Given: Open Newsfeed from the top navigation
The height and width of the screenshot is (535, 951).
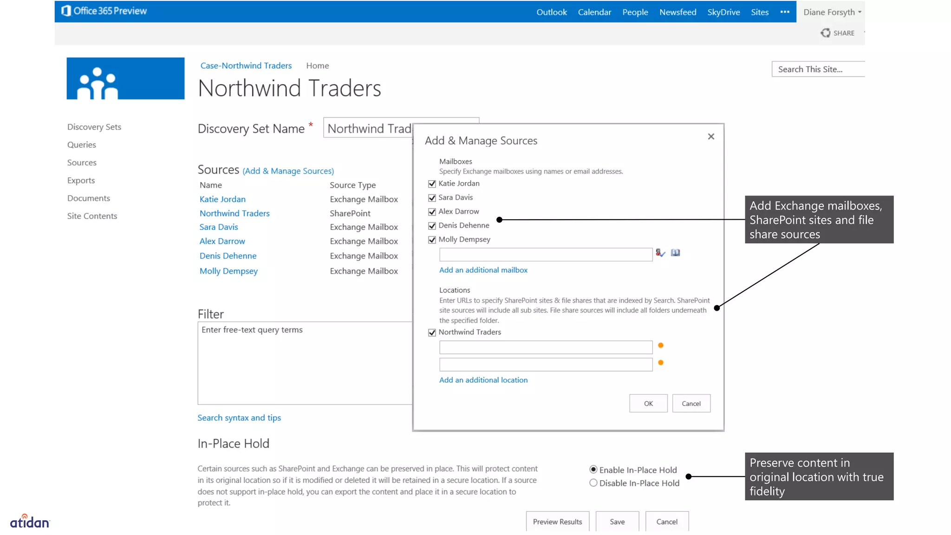Looking at the screenshot, I should pos(677,12).
